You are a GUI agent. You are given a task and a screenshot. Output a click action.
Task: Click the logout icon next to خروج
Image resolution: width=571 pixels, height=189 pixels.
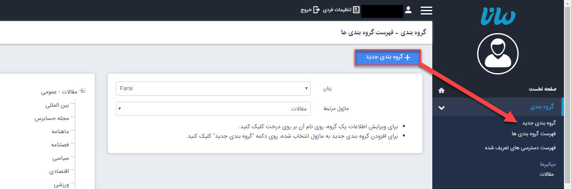click(317, 10)
